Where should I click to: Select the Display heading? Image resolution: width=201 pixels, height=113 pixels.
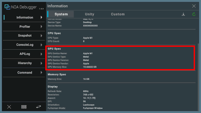(x=53, y=87)
